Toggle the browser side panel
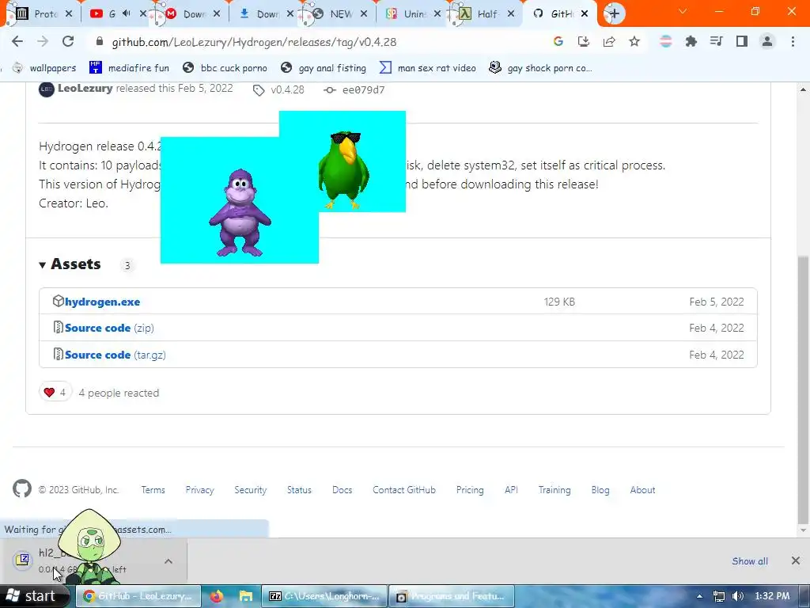810x608 pixels. point(742,42)
